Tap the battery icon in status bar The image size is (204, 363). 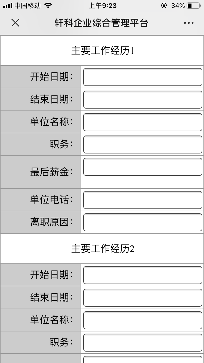[x=194, y=5]
